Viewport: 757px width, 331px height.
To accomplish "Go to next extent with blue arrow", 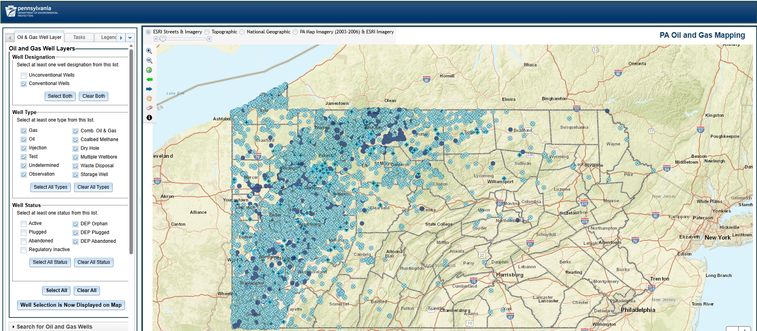I will [x=149, y=89].
